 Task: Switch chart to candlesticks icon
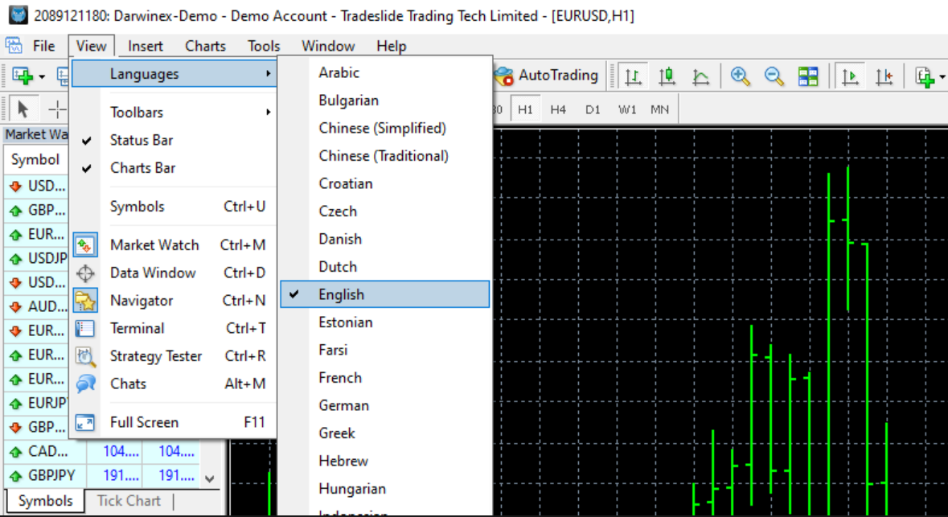[x=667, y=76]
